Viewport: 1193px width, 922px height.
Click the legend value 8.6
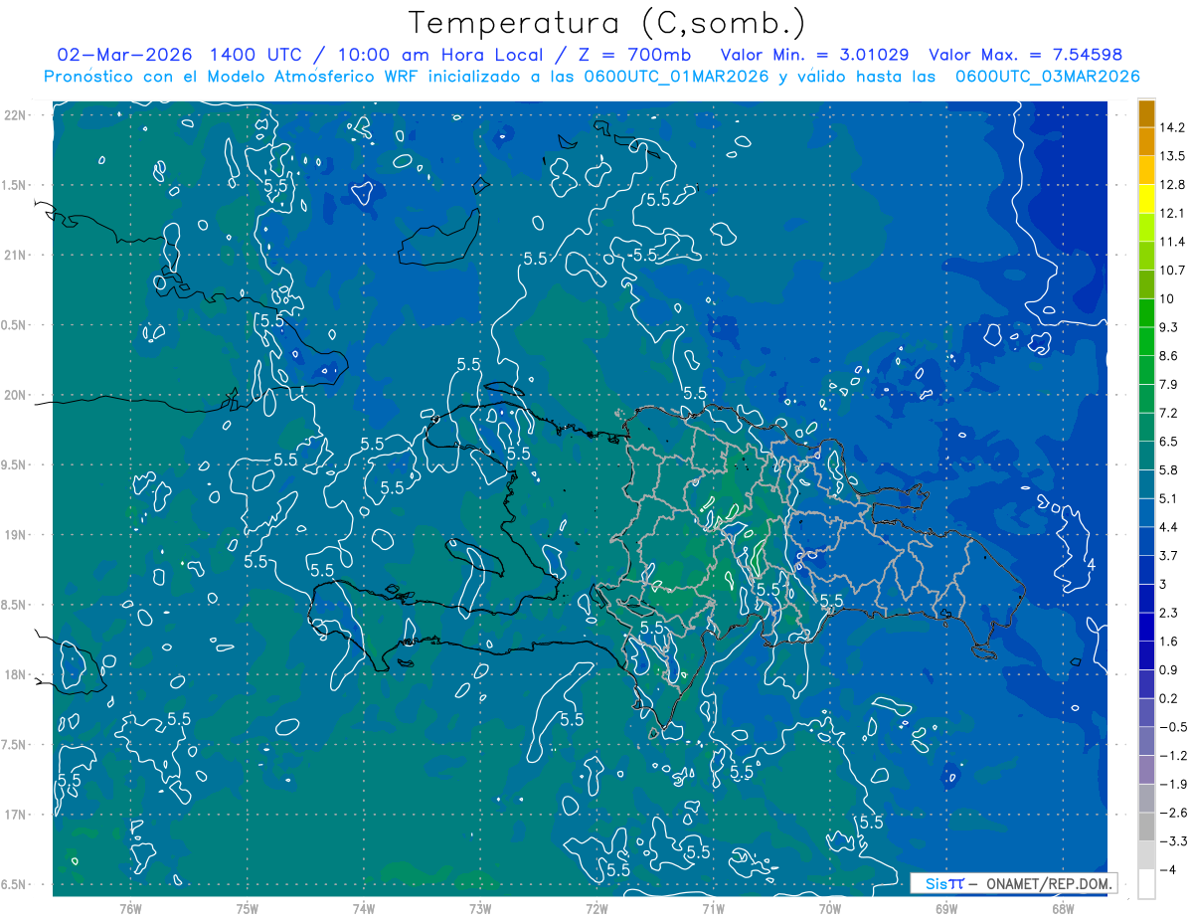(x=1168, y=356)
